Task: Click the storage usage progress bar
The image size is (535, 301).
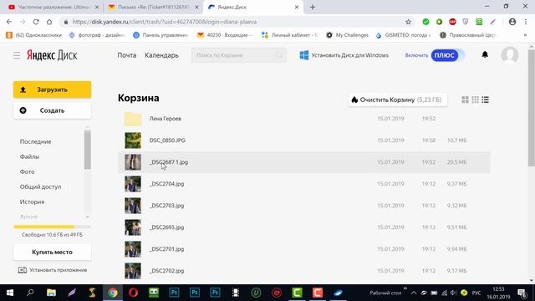Action: point(52,227)
